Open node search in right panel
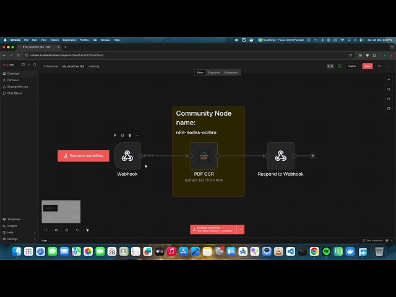Image resolution: width=396 pixels, height=297 pixels. tap(389, 89)
